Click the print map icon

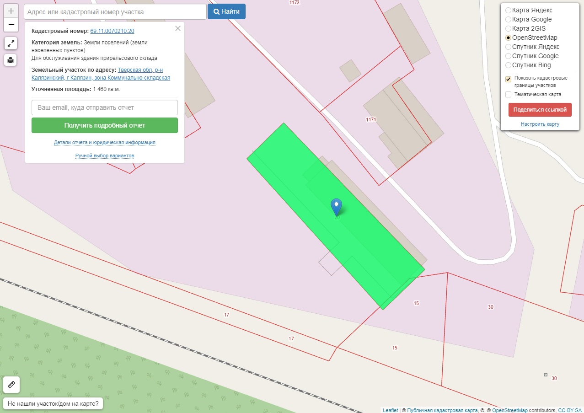click(x=11, y=60)
